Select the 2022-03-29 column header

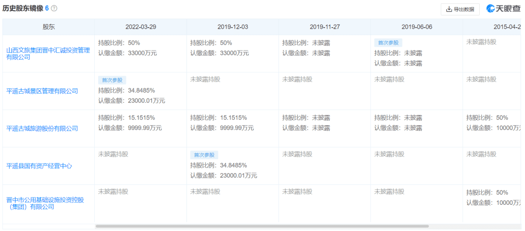click(x=140, y=27)
